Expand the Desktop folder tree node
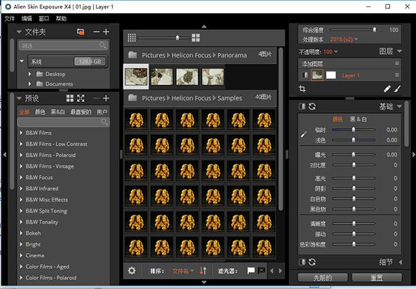This screenshot has height=289, width=416. tap(31, 73)
